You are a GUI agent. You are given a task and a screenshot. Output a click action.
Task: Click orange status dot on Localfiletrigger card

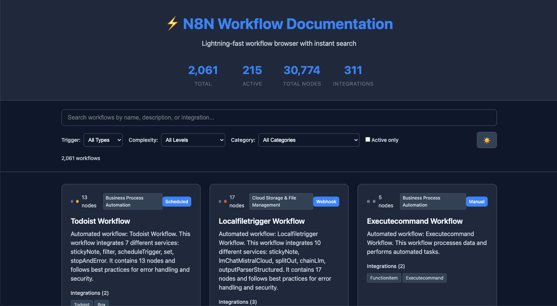click(225, 201)
